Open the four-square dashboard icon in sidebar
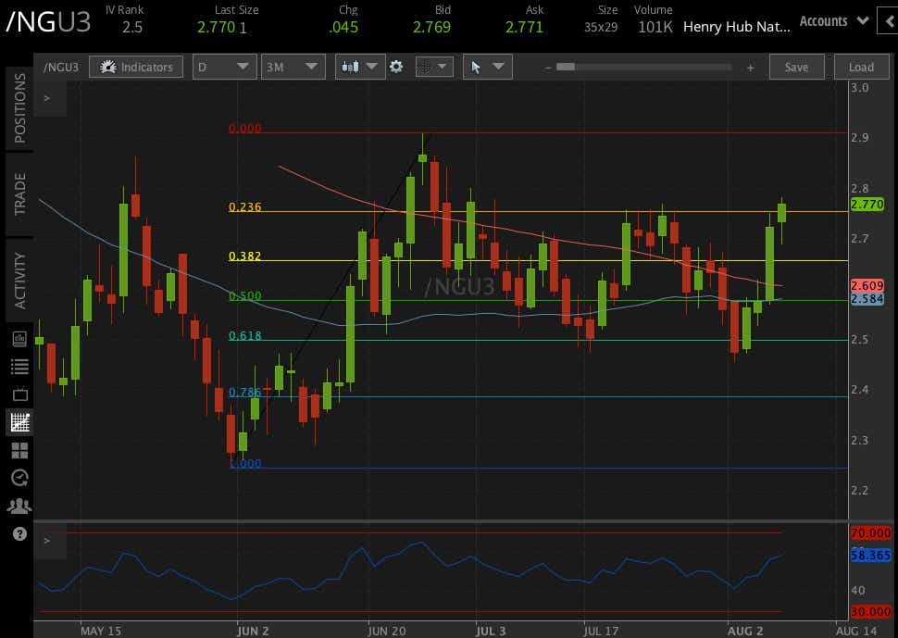 19,451
